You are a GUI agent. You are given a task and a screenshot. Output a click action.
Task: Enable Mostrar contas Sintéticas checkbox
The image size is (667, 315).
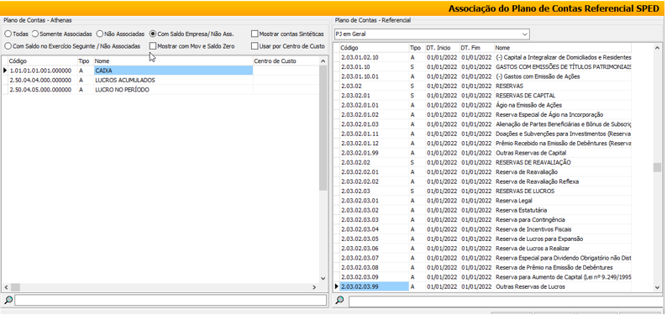tap(287, 34)
